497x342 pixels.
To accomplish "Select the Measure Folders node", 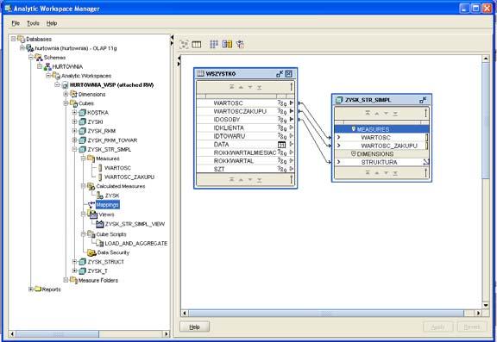I will click(x=98, y=280).
